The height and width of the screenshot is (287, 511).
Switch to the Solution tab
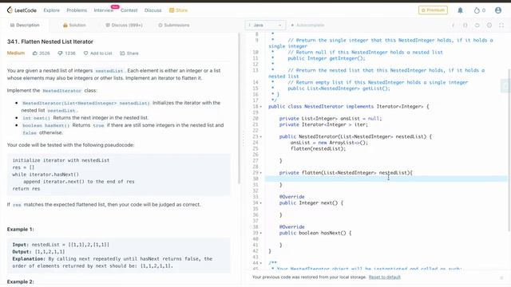74,25
